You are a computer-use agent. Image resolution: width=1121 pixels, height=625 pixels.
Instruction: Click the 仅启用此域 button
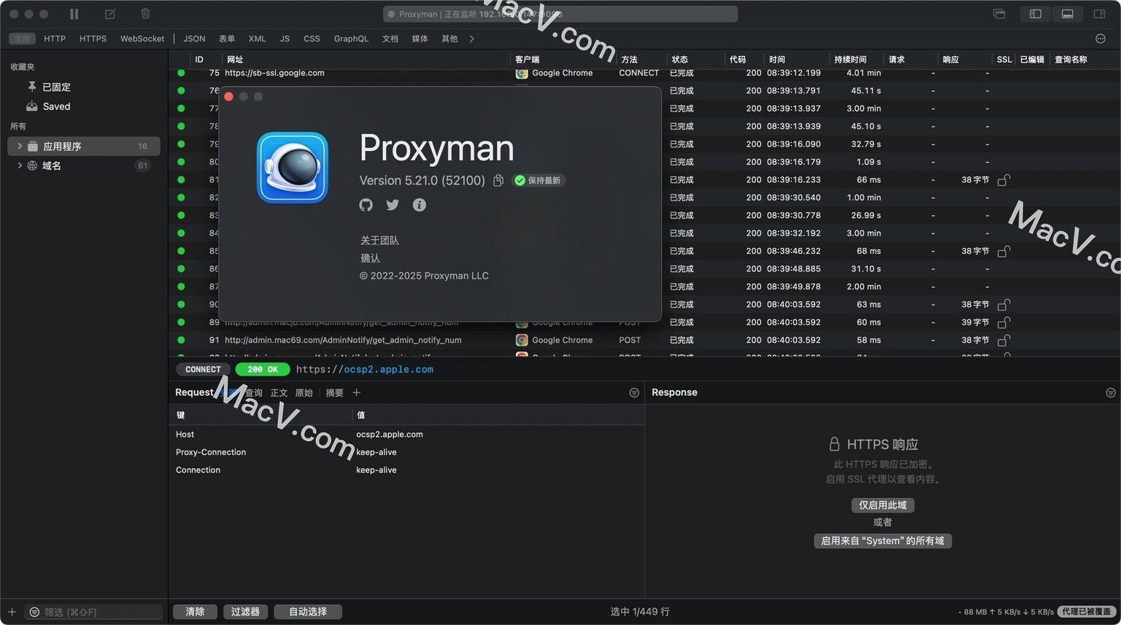882,505
